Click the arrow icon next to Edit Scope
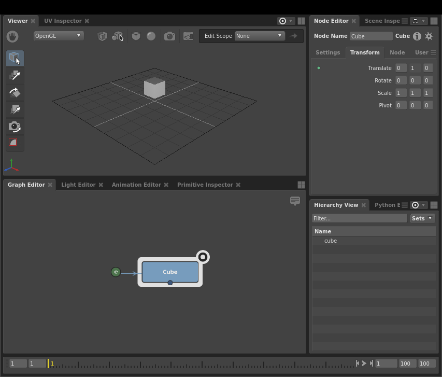Screen dimensions: 442x377 tap(294, 36)
